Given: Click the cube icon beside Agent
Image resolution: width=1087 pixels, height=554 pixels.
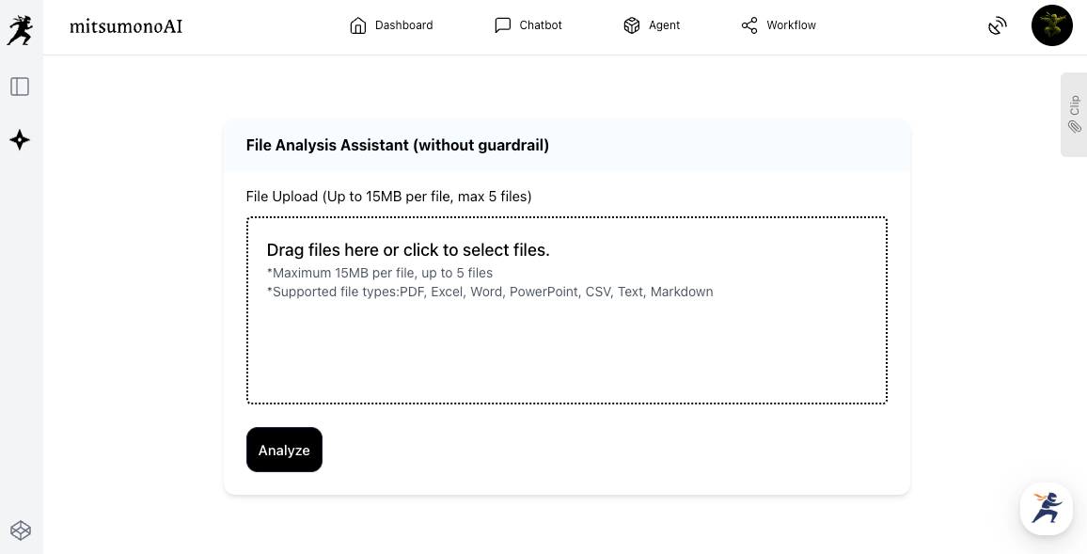Looking at the screenshot, I should point(632,25).
